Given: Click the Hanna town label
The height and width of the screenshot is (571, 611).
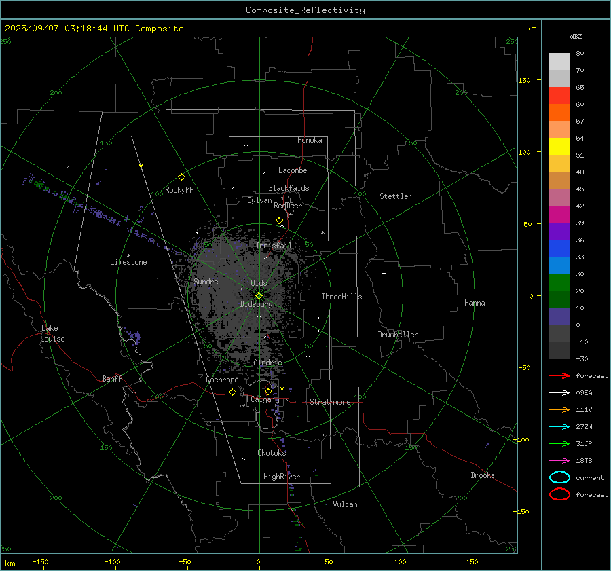Looking at the screenshot, I should tap(475, 303).
